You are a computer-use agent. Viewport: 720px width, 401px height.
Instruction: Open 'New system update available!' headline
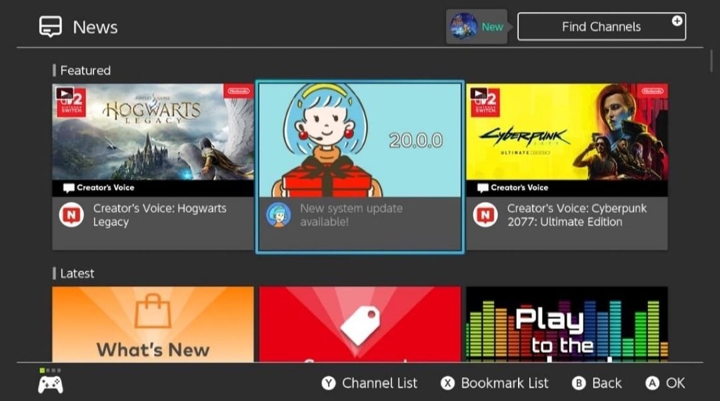coord(351,215)
